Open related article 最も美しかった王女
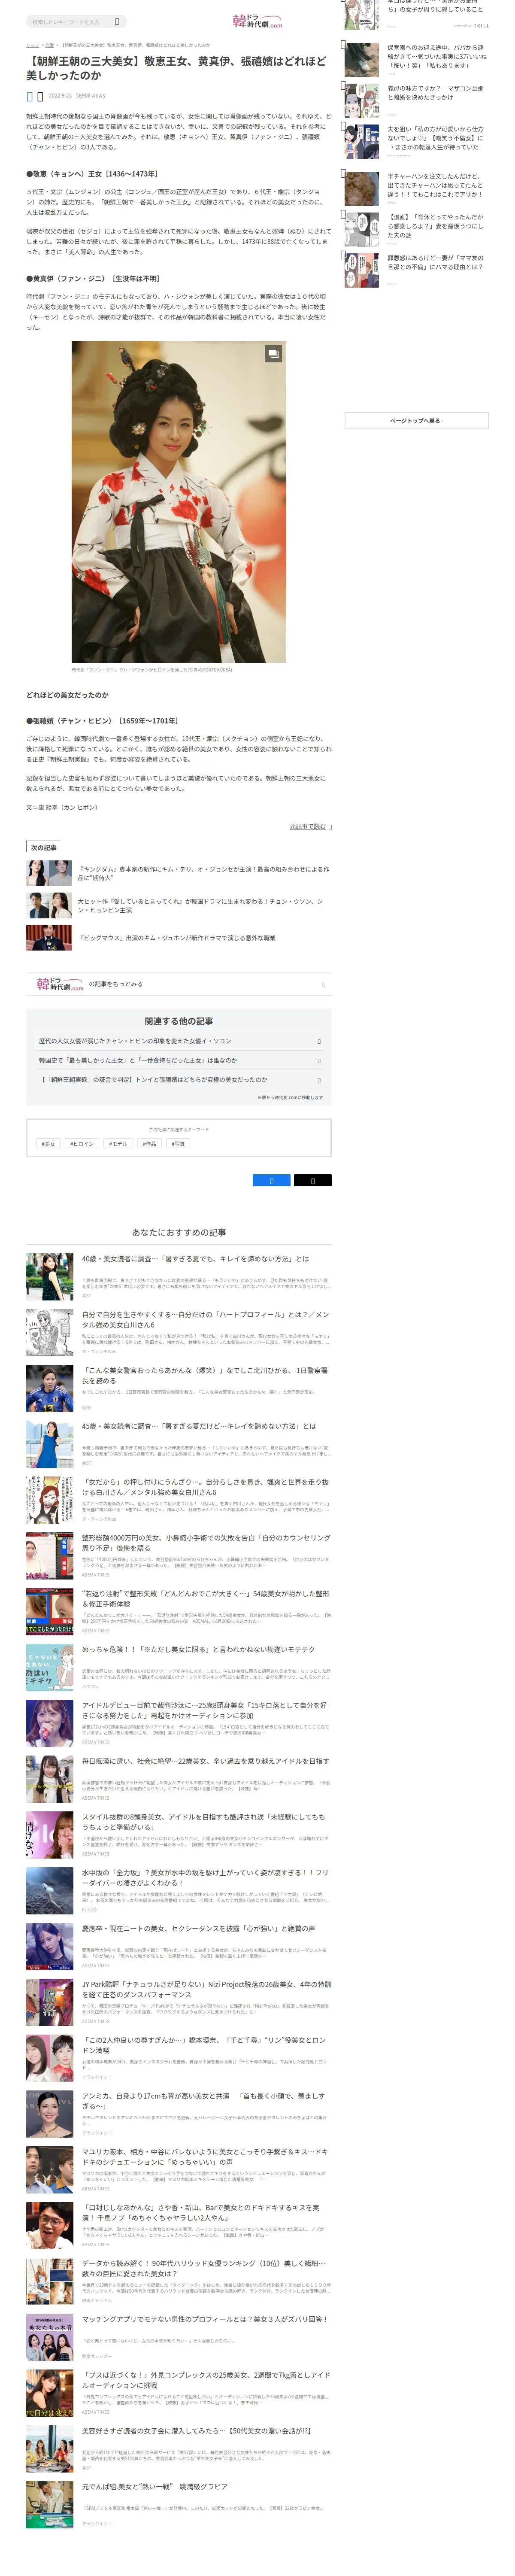The height and width of the screenshot is (2576, 515). 179,1060
